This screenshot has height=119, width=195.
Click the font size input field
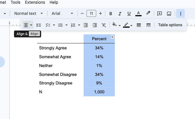(x=91, y=13)
